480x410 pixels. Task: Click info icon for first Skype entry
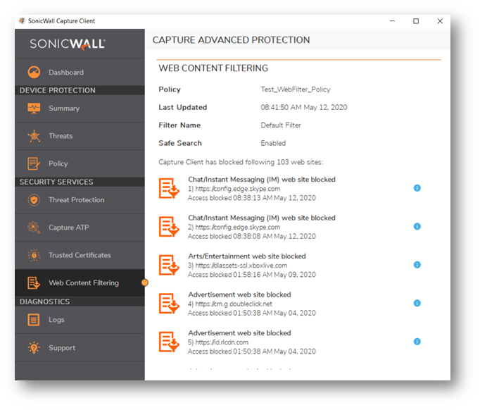[x=417, y=189]
